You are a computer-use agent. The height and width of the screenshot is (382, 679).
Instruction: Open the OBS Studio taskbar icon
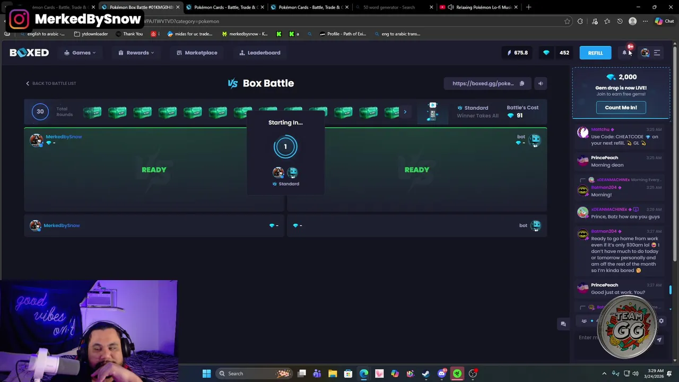coord(473,374)
